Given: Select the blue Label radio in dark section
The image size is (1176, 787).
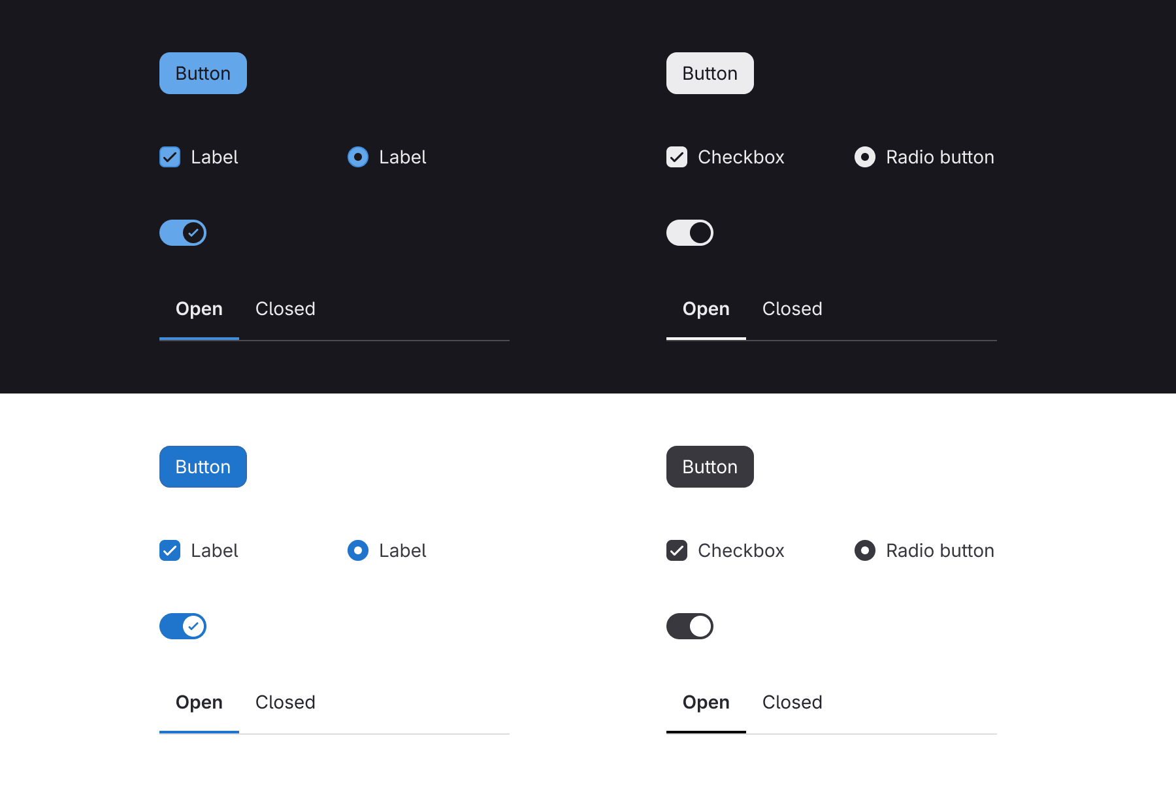Looking at the screenshot, I should click(x=358, y=157).
